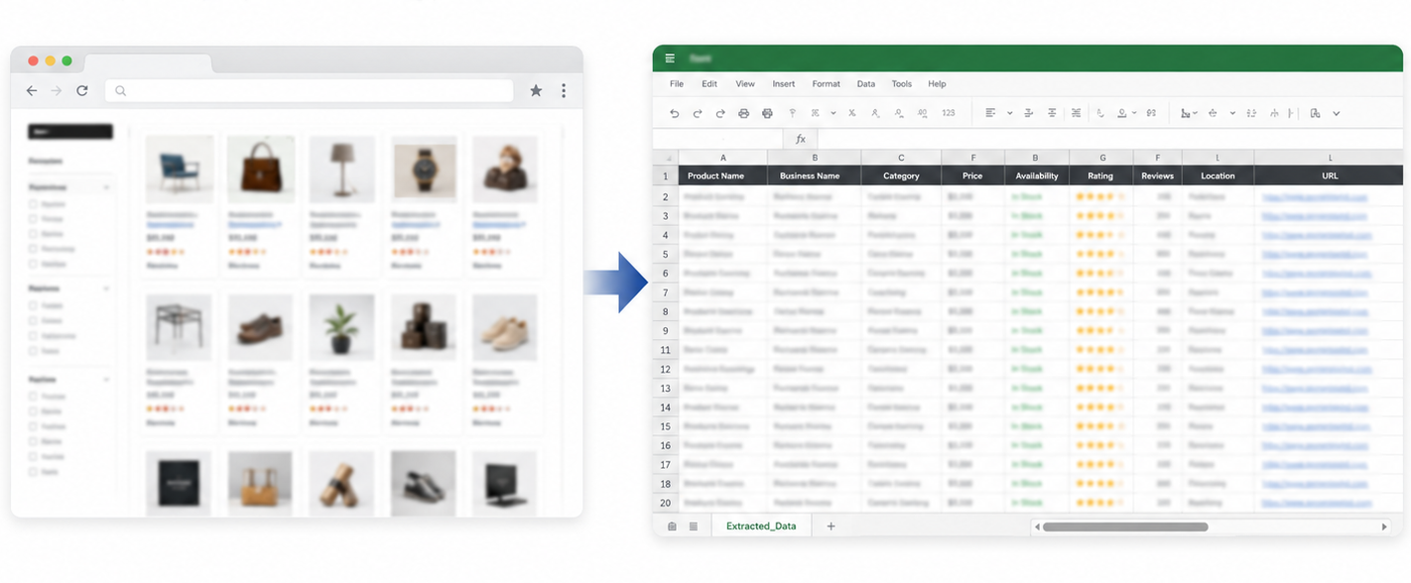This screenshot has width=1411, height=583.
Task: Click the spreadsheet horizontal scrollbar thumb
Action: pyautogui.click(x=1125, y=526)
